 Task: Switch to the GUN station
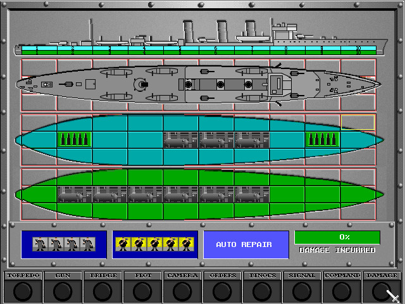pos(63,287)
